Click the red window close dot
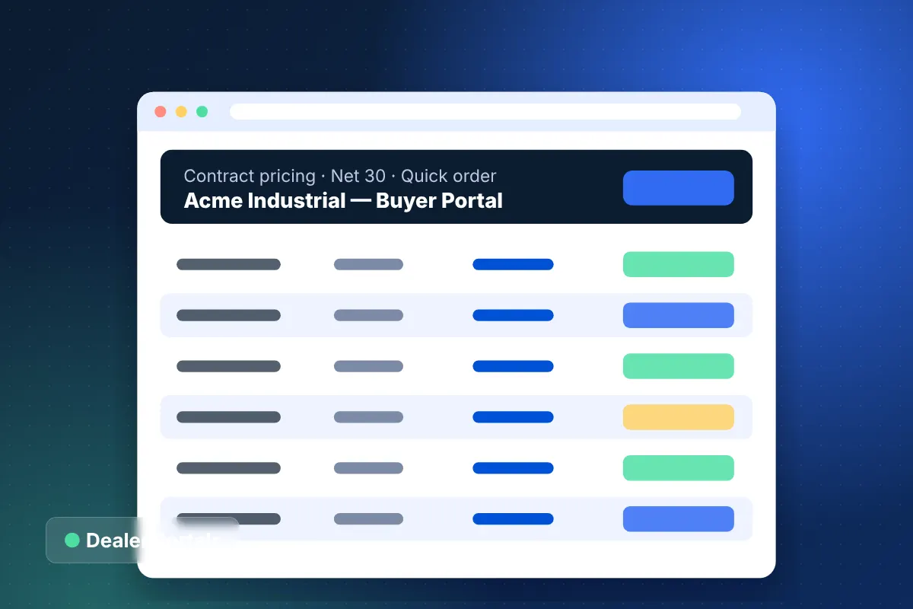Screen dimensions: 913x609 tap(161, 111)
